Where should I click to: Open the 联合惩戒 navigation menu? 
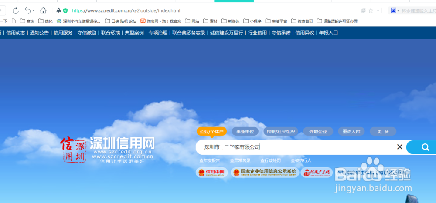pyautogui.click(x=110, y=33)
